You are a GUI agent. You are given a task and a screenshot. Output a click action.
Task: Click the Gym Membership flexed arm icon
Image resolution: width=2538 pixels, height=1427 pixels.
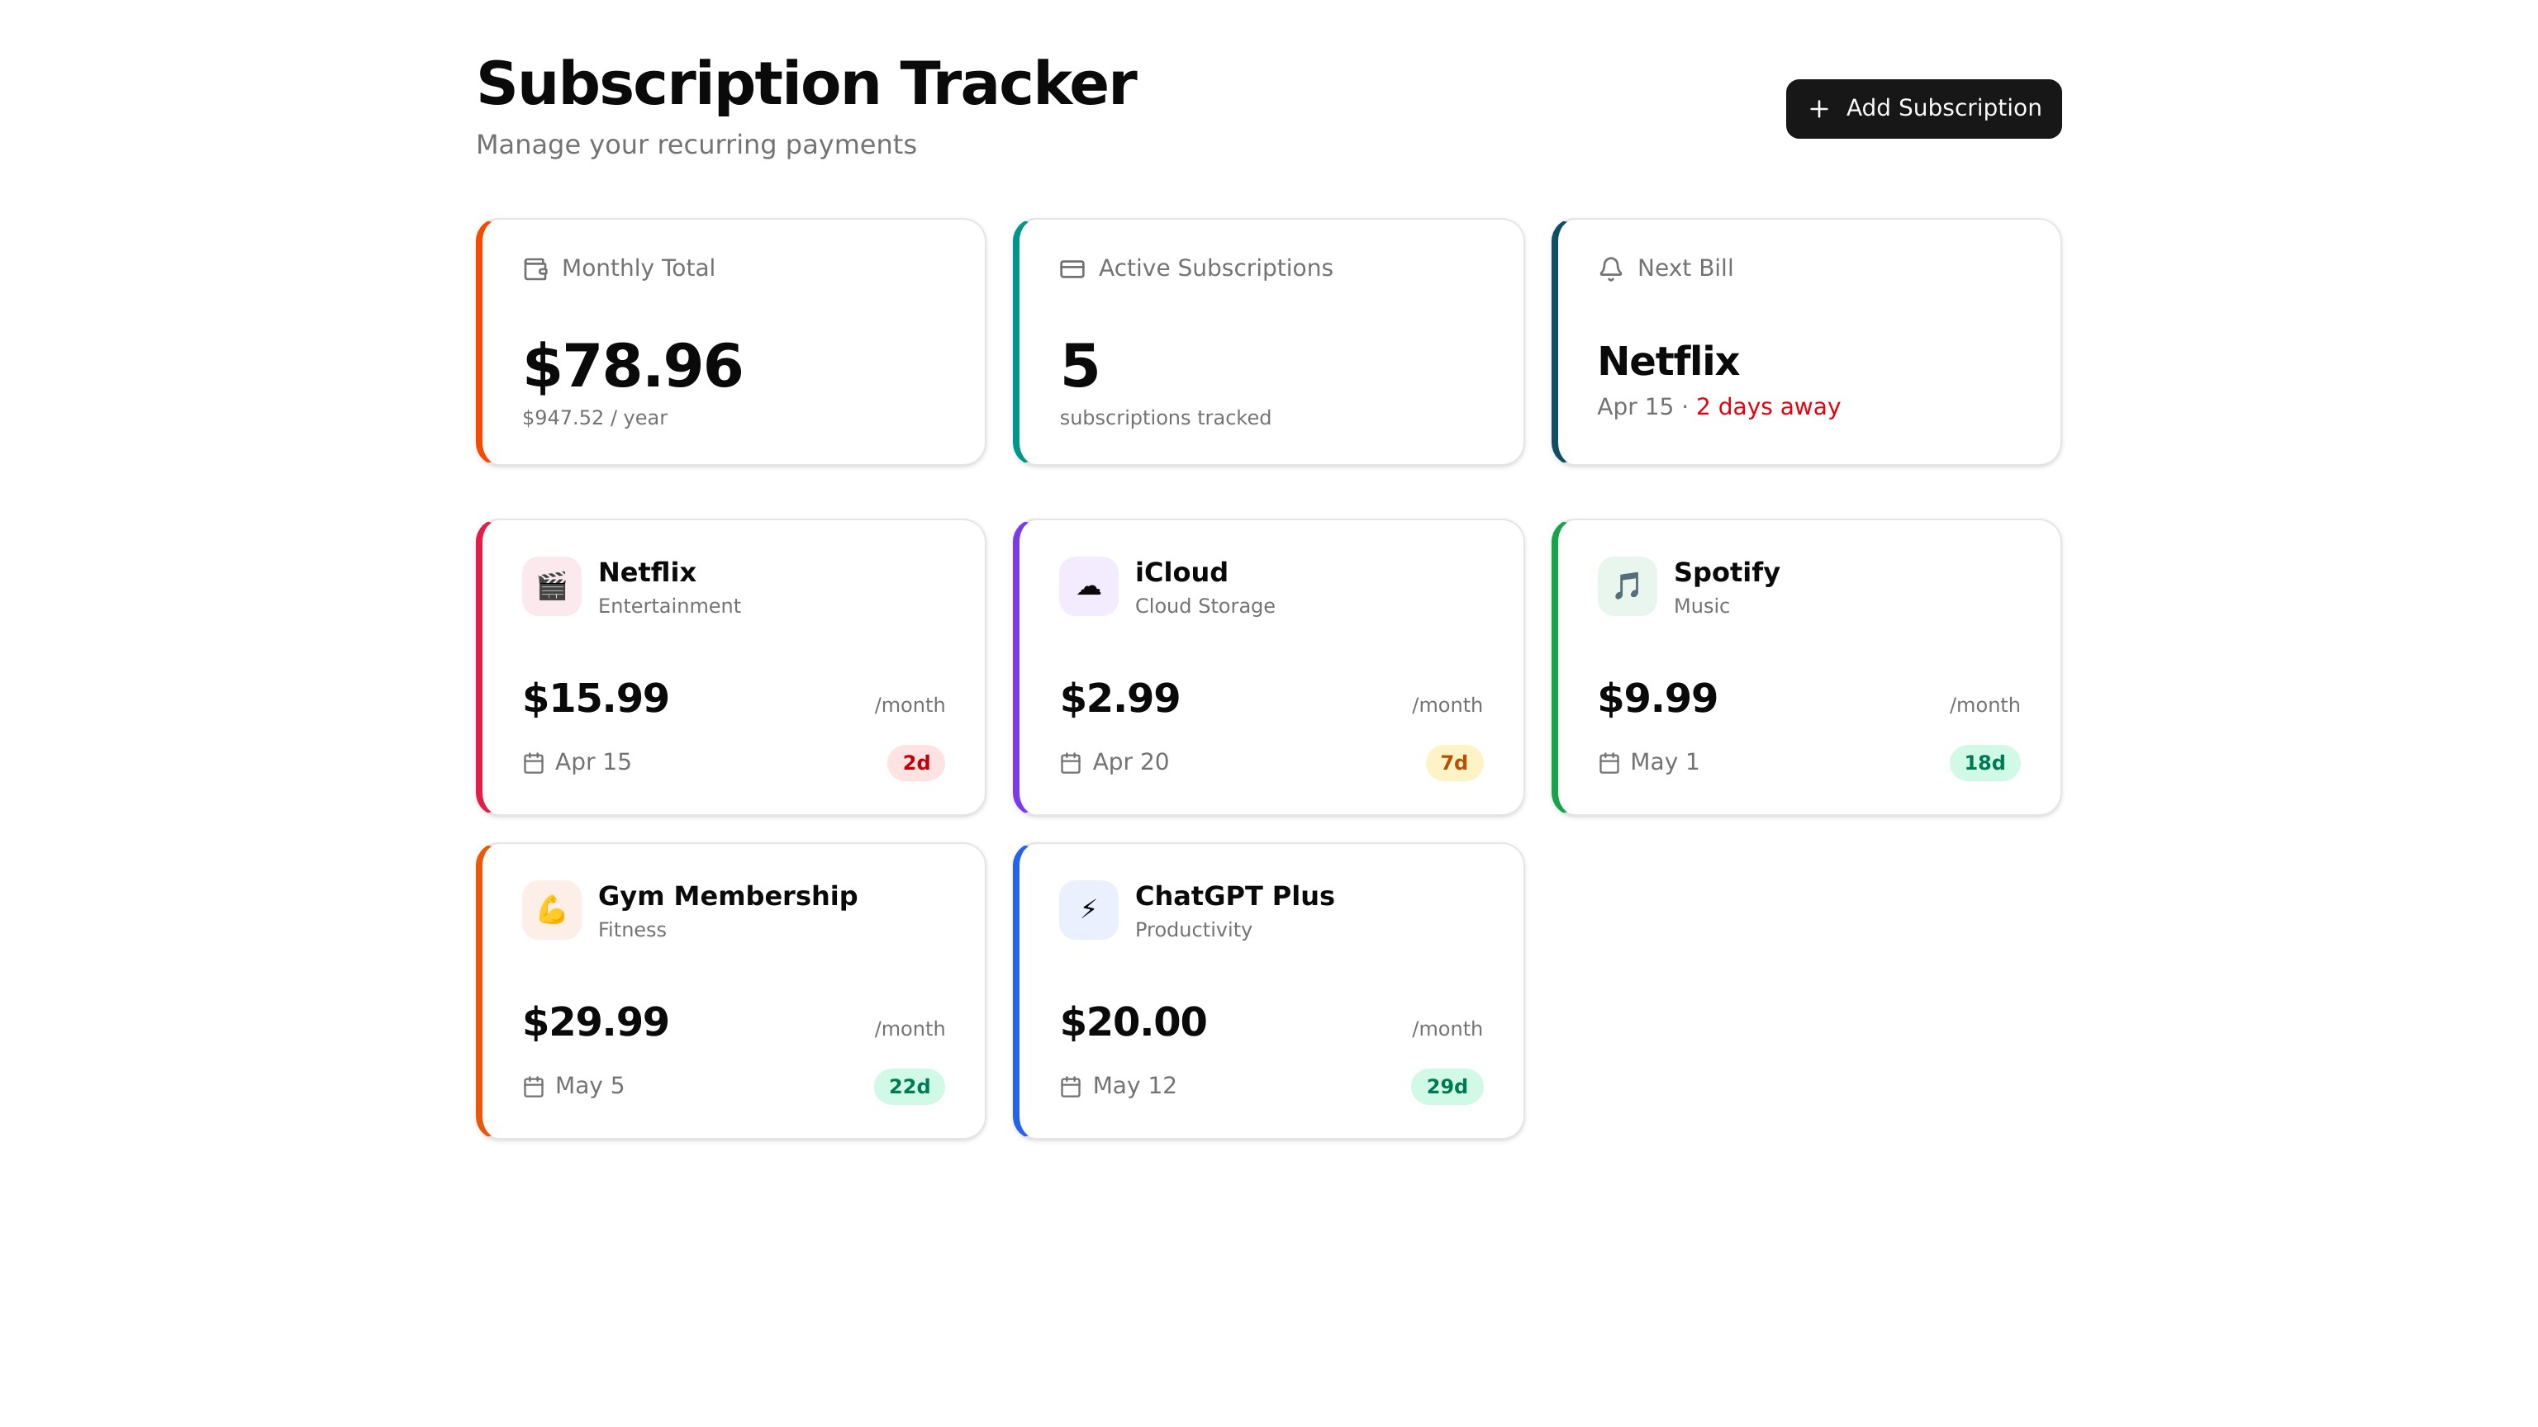pos(551,909)
